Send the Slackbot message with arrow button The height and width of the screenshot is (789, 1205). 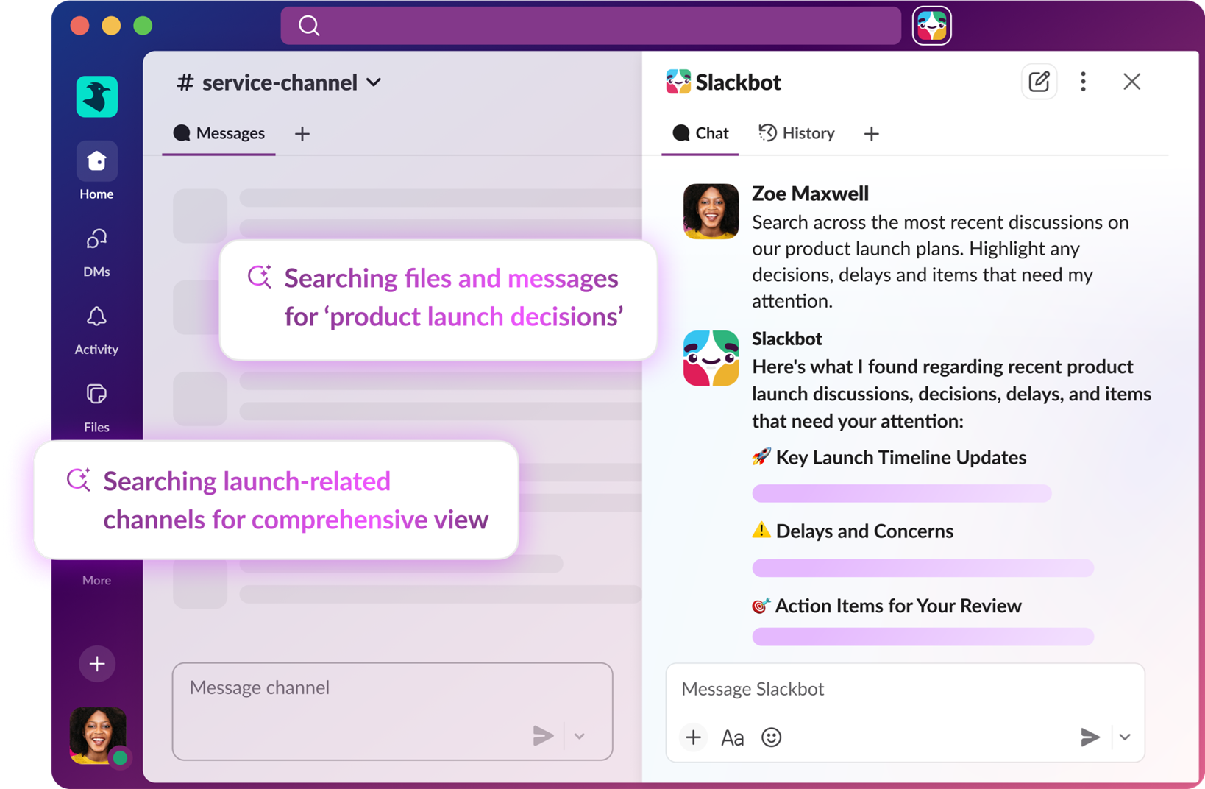pyautogui.click(x=1090, y=737)
